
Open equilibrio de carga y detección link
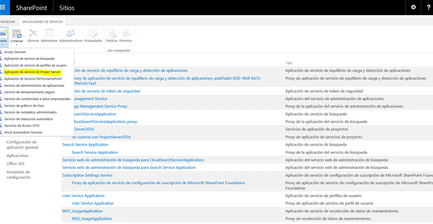(x=131, y=70)
